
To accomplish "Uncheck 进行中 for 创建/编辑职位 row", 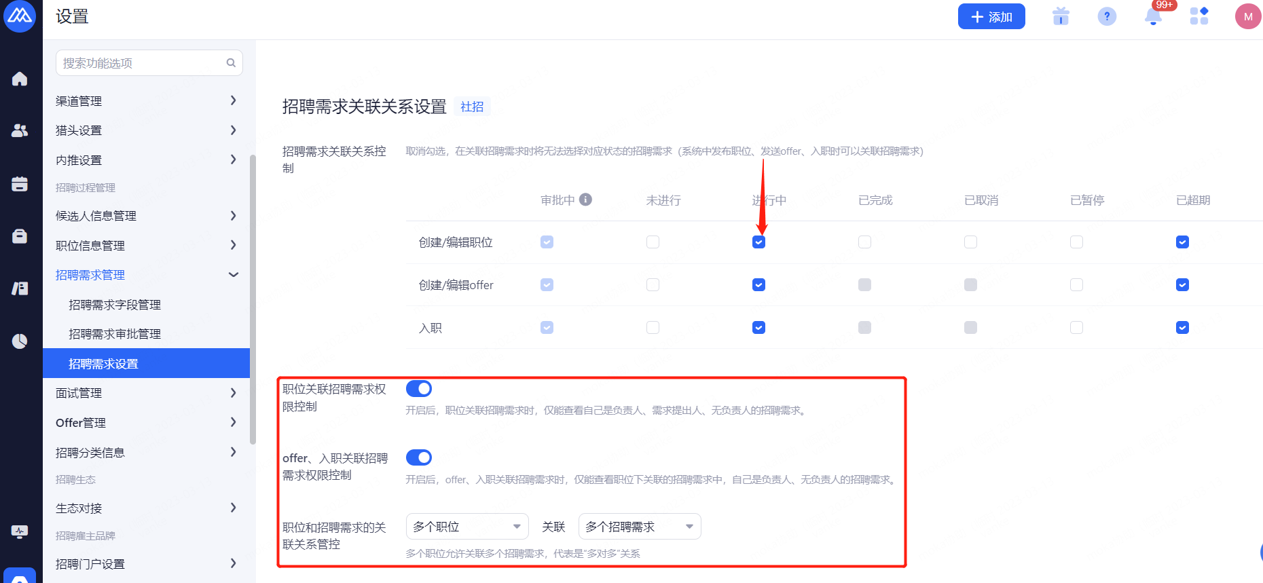I will (758, 242).
